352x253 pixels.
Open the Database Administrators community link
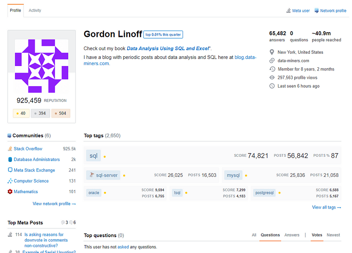pos(37,159)
